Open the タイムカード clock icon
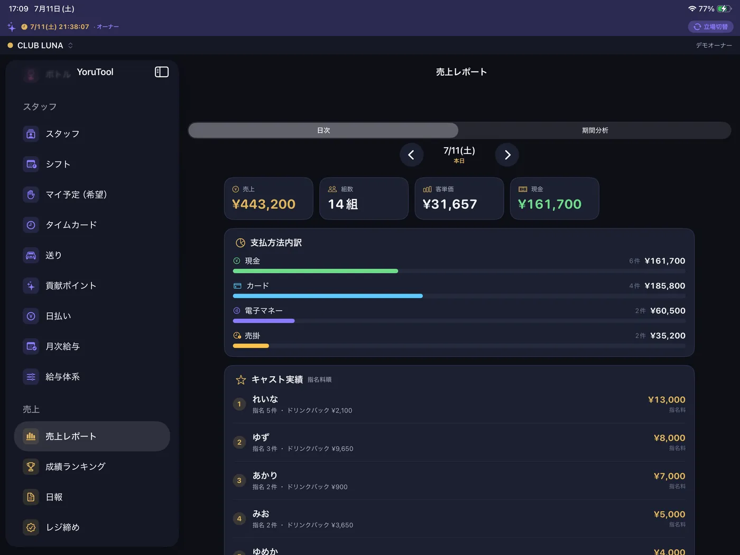 [x=31, y=225]
